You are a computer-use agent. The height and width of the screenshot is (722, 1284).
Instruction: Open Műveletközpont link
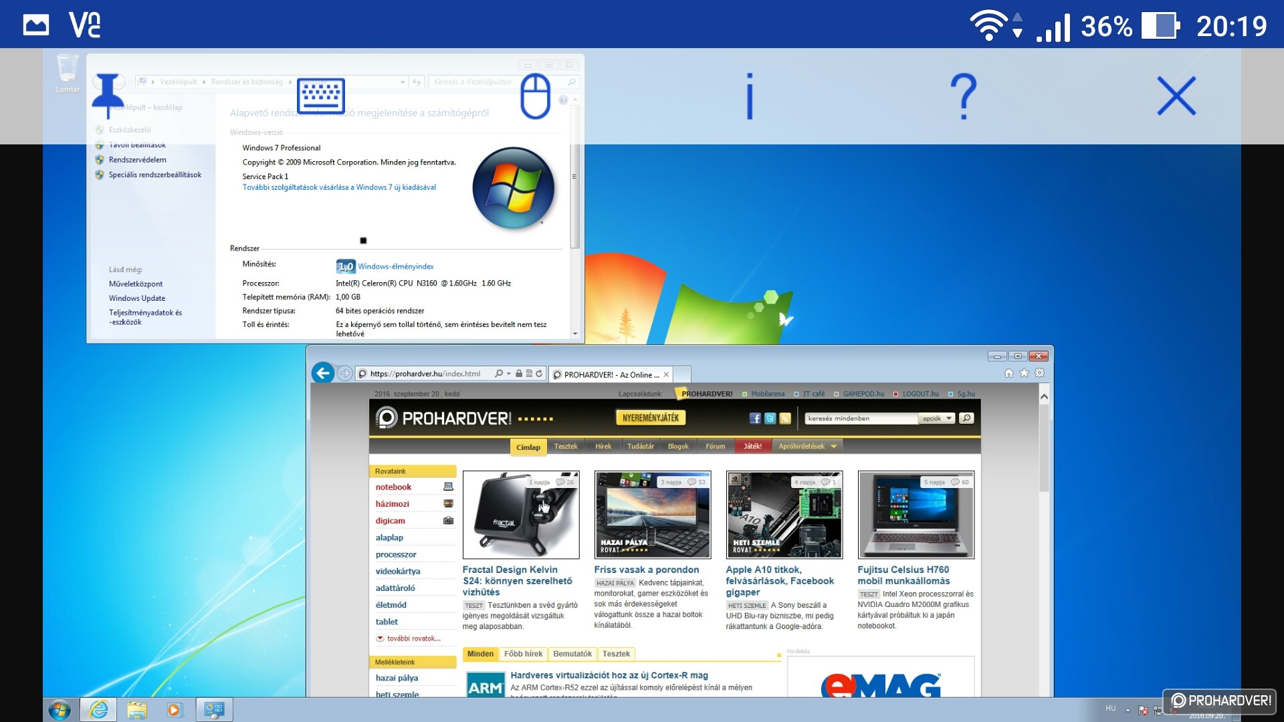[x=136, y=283]
